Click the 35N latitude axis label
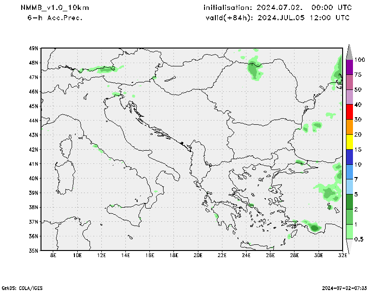 33,251
